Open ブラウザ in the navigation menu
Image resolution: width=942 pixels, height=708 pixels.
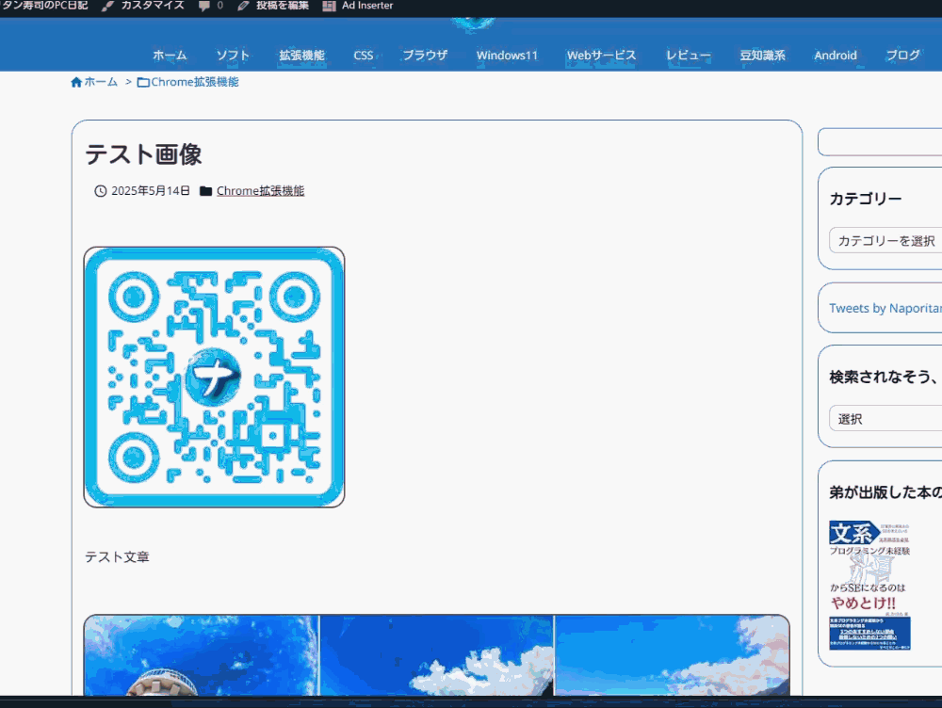425,56
